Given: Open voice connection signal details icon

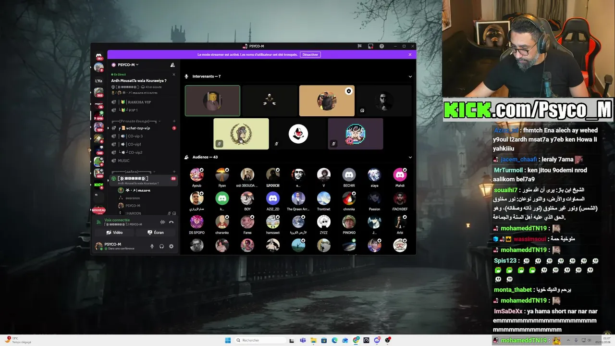Looking at the screenshot, I should [98, 222].
